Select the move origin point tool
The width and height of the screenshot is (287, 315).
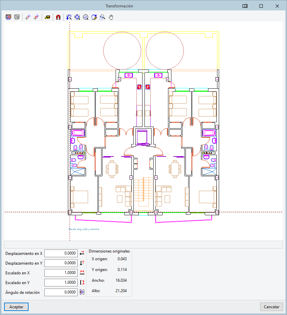click(x=28, y=17)
